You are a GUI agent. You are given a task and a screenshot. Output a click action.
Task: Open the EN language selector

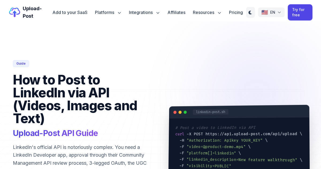(271, 12)
